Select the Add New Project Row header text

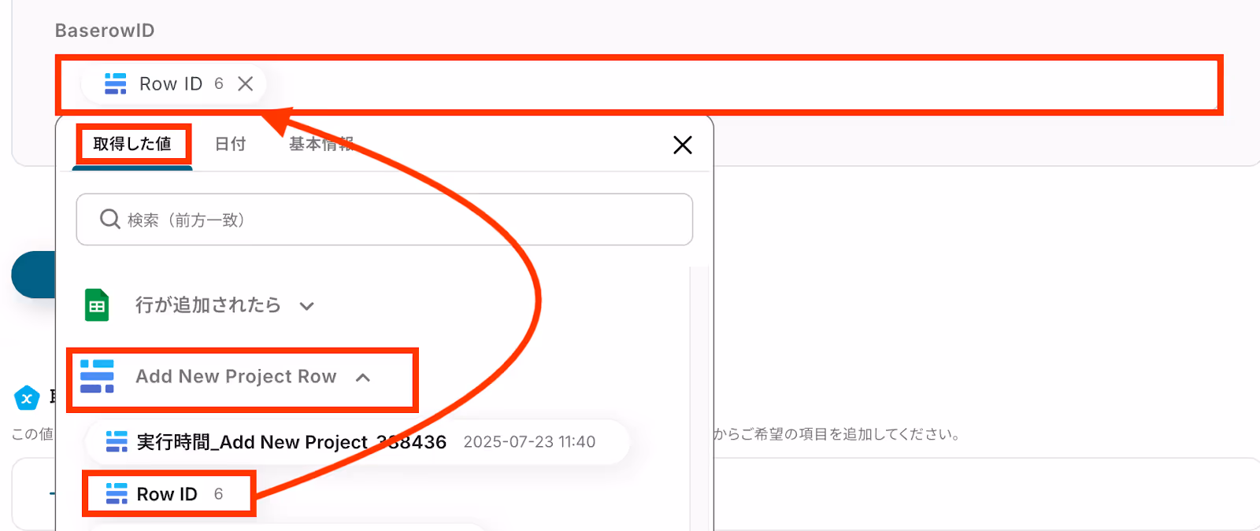coord(236,377)
